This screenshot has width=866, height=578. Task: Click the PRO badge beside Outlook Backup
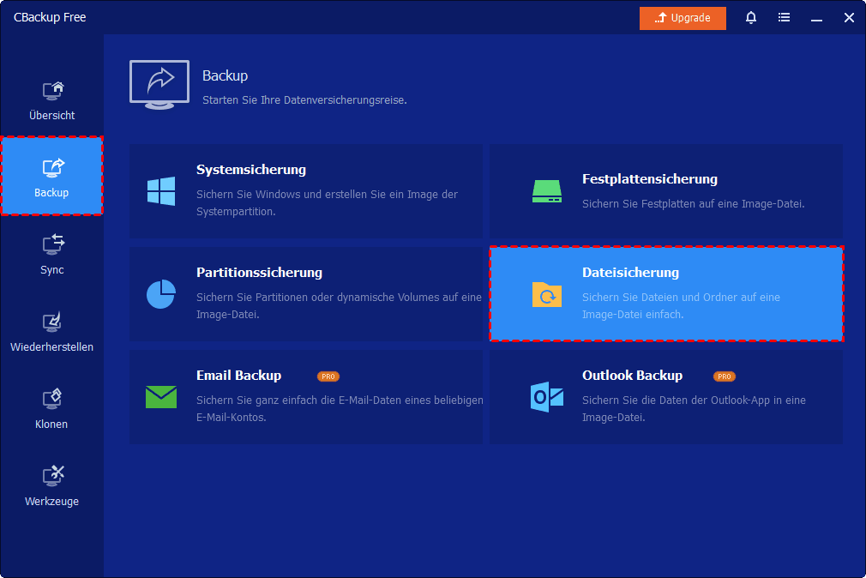[x=725, y=376]
